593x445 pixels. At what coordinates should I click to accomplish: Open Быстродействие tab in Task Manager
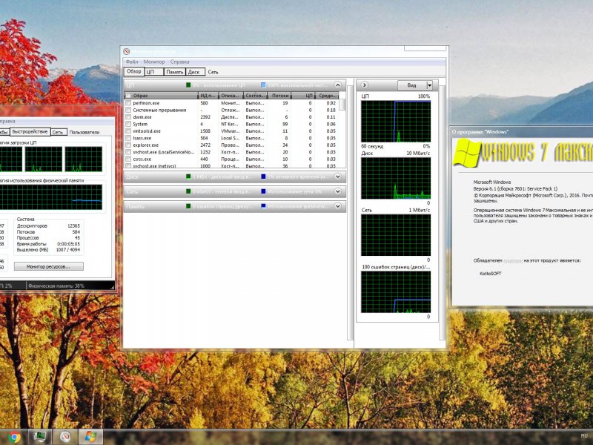[x=30, y=132]
